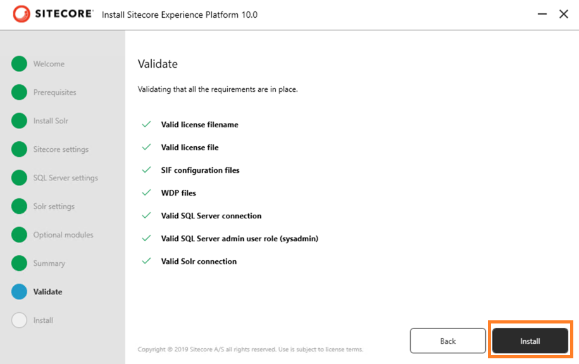This screenshot has width=579, height=364.
Task: Select the Optional modules step circle
Action: pyautogui.click(x=19, y=234)
